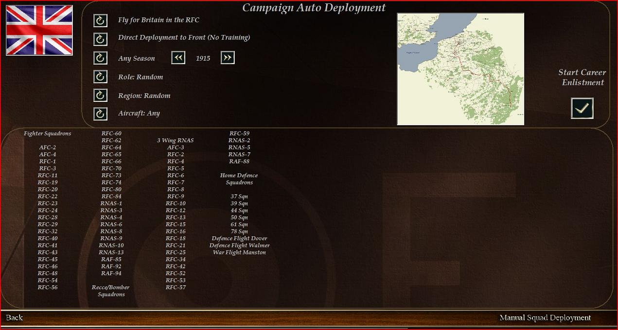Select squadron RNAS-13
Image resolution: width=618 pixels, height=330 pixels.
(x=111, y=252)
